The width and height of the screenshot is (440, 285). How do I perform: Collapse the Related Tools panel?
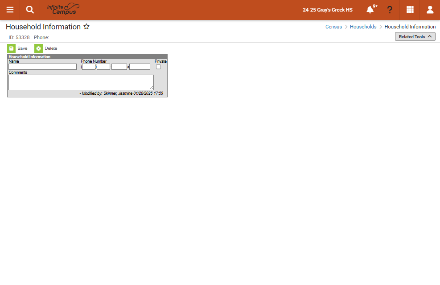click(415, 36)
